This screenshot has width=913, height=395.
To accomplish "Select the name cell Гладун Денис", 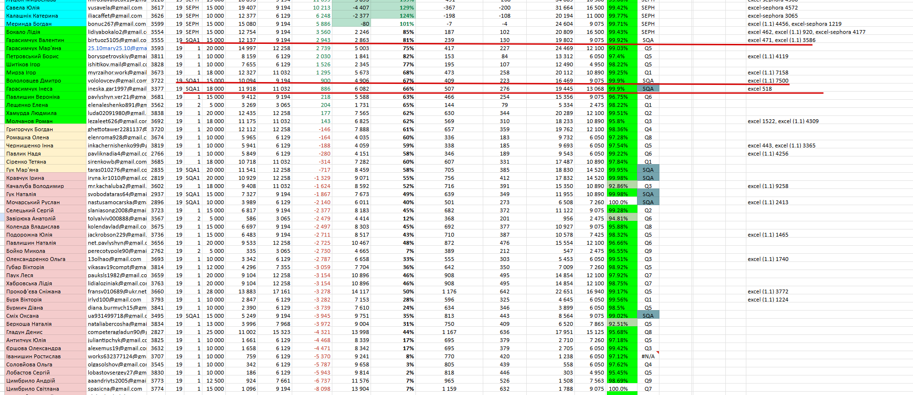I will (46, 332).
